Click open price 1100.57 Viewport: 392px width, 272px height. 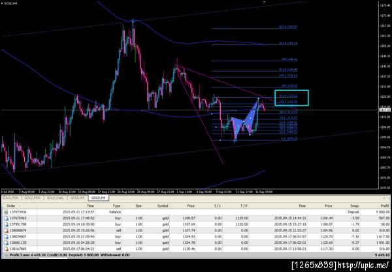(189, 218)
